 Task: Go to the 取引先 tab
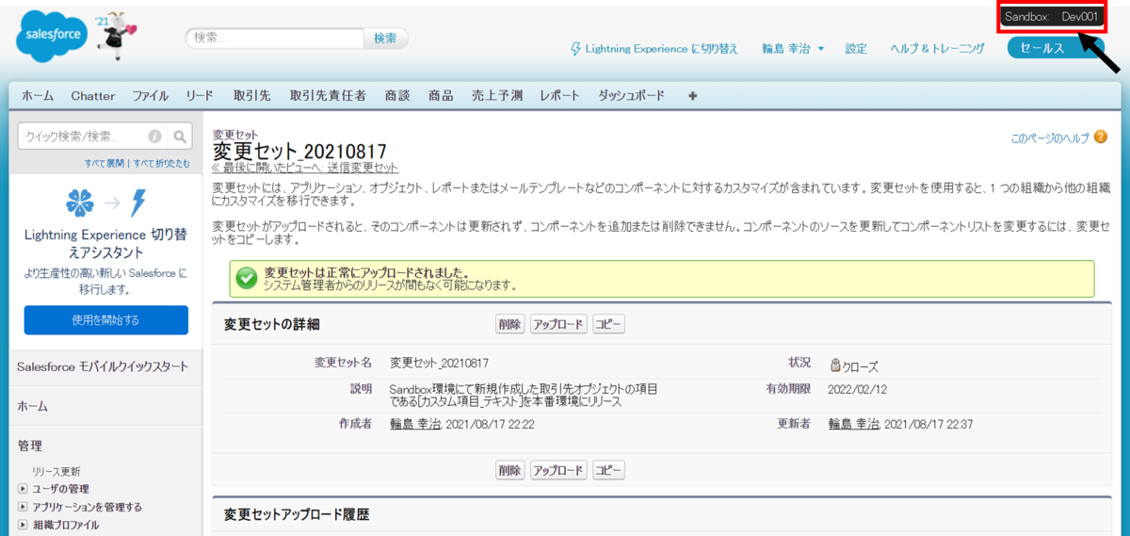pos(251,96)
